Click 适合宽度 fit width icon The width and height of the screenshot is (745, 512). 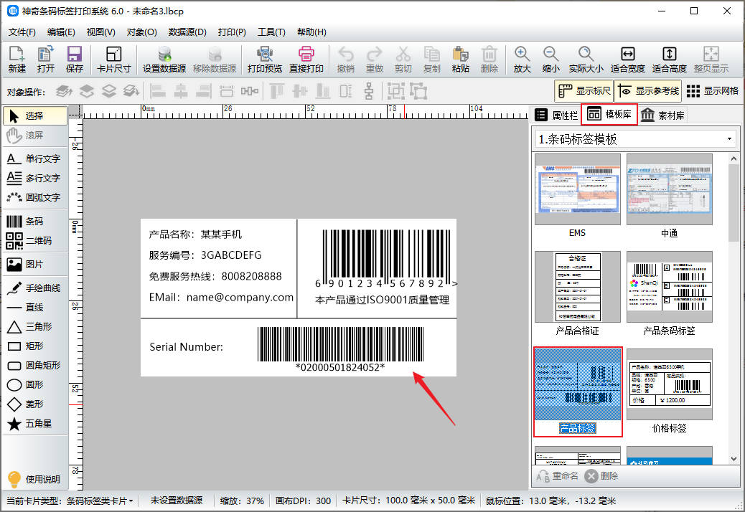tap(627, 60)
